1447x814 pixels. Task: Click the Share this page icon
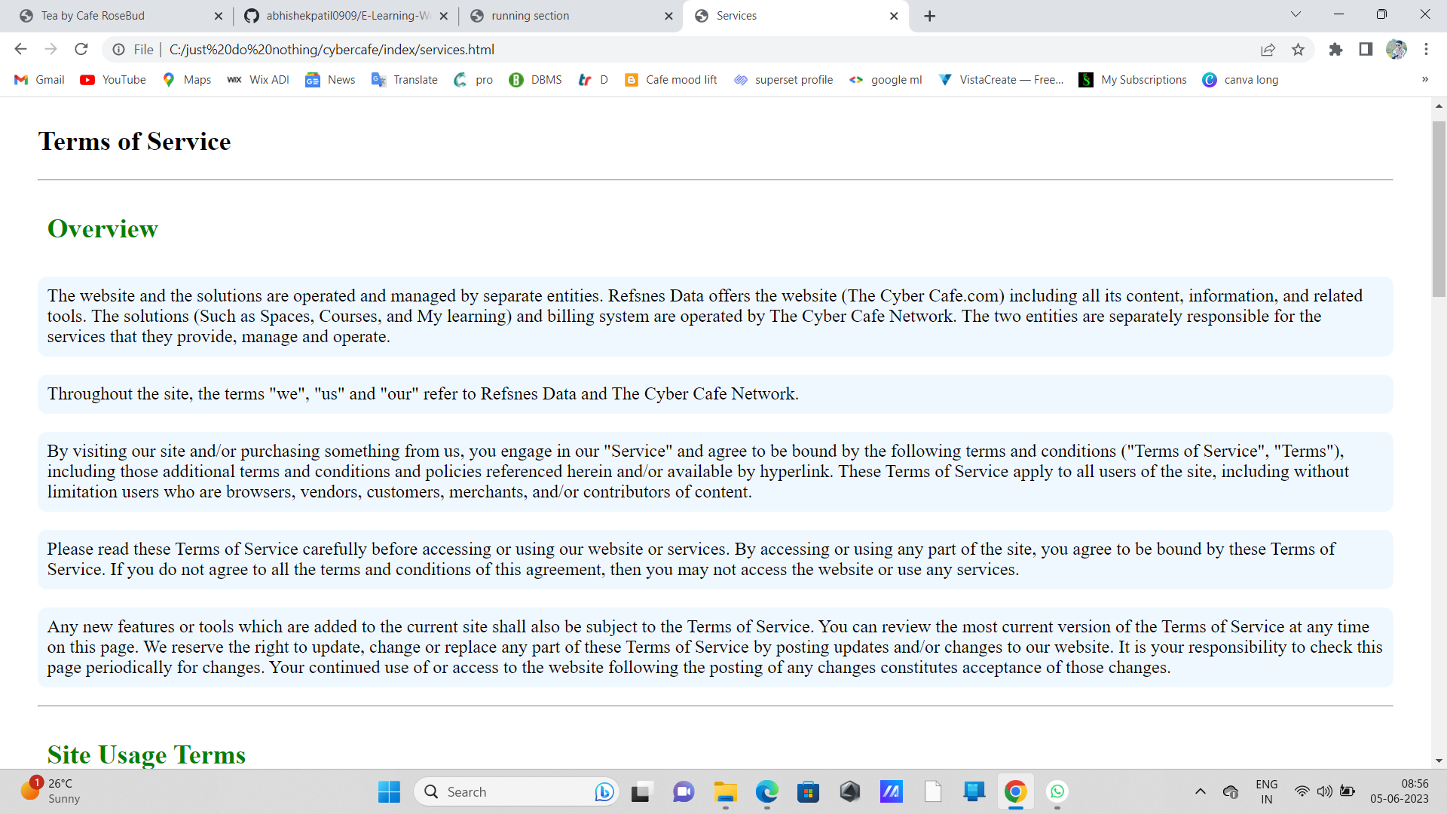pyautogui.click(x=1268, y=50)
